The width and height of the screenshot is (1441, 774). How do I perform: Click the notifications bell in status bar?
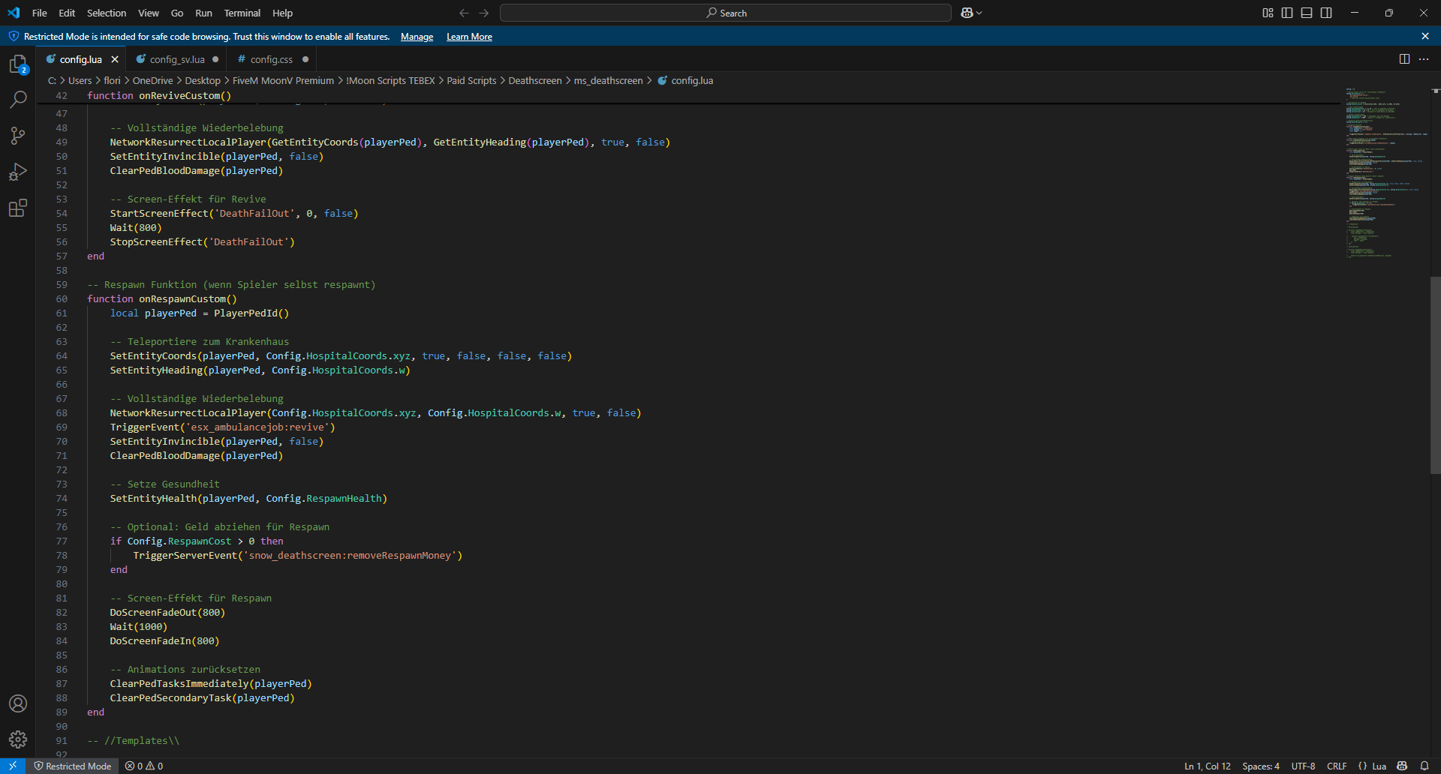tap(1424, 766)
